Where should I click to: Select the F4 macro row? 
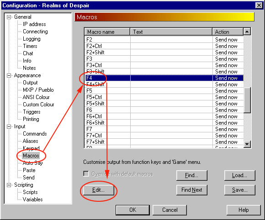164,78
